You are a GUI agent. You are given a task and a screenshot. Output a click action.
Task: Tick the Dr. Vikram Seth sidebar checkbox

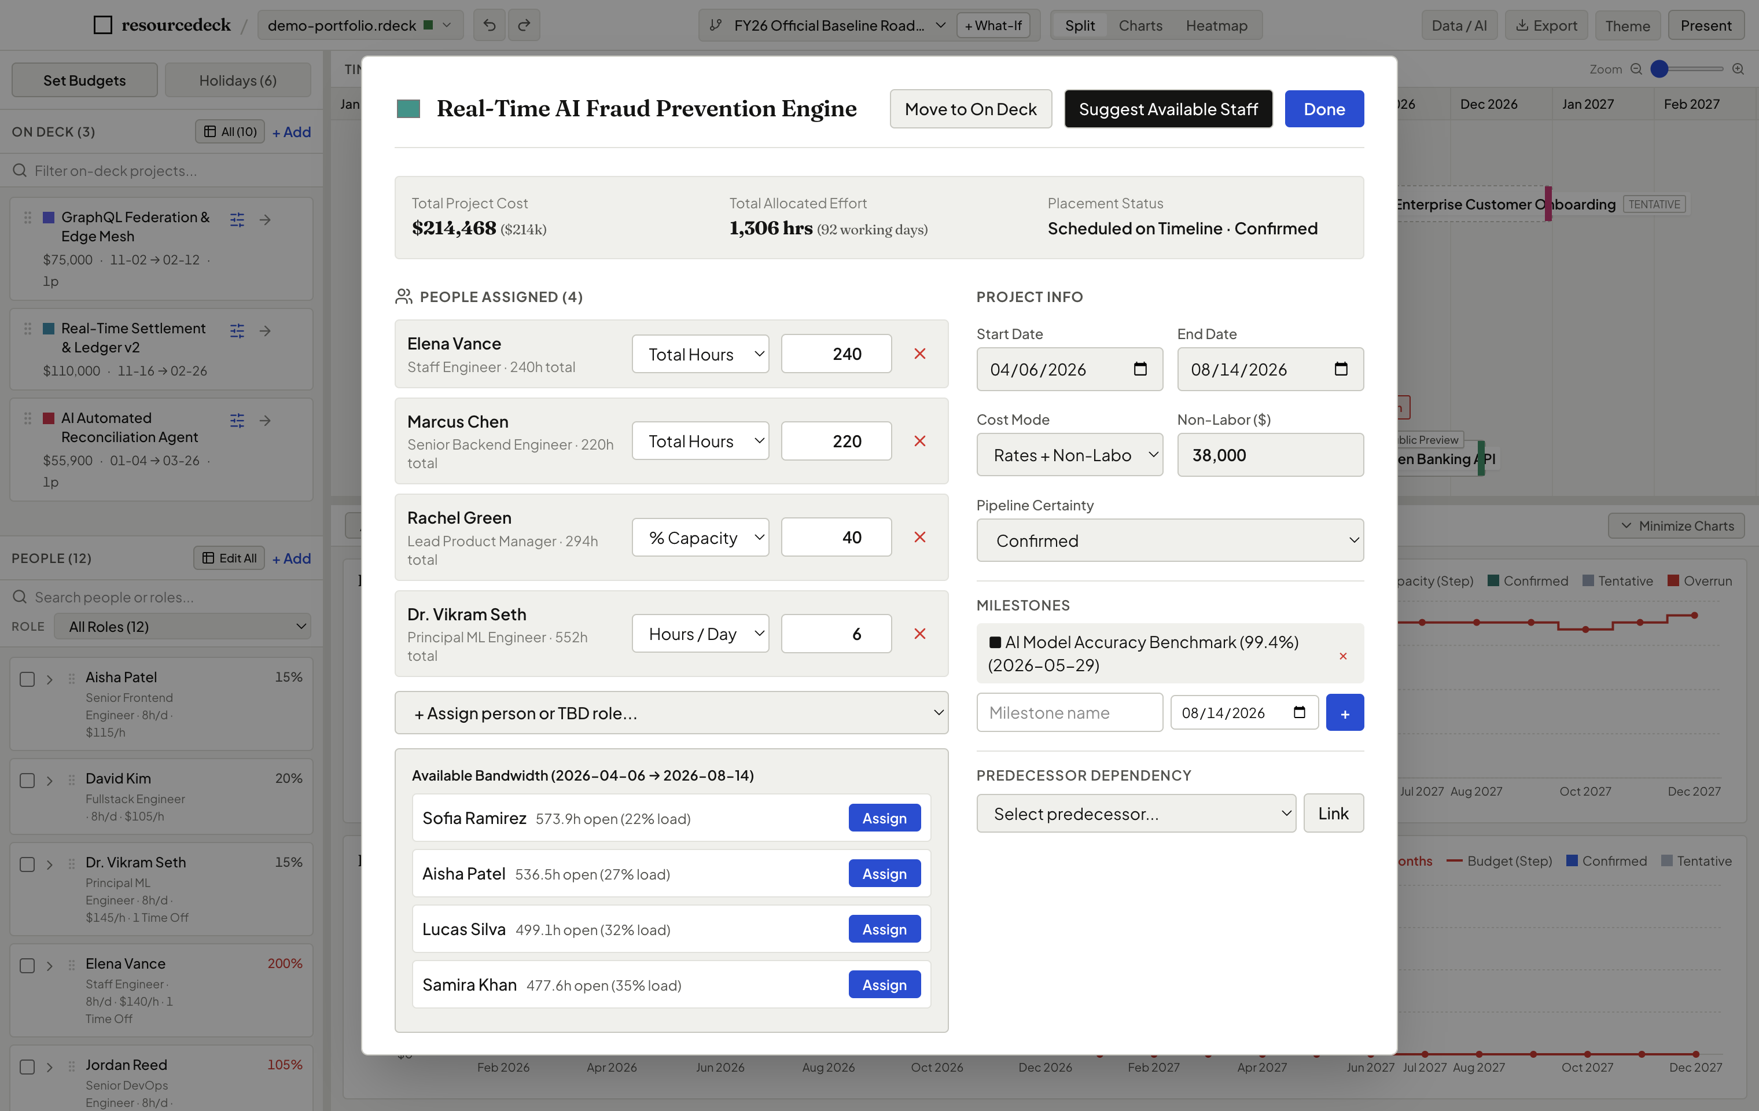pyautogui.click(x=27, y=864)
